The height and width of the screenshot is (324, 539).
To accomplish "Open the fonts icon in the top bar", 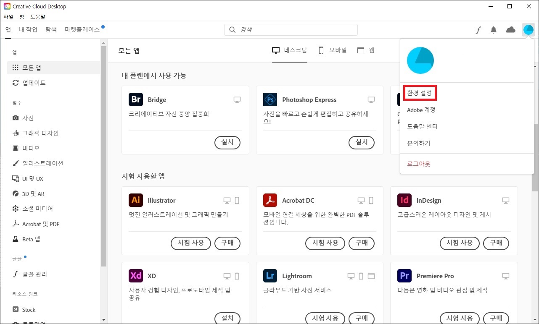I will tap(478, 30).
